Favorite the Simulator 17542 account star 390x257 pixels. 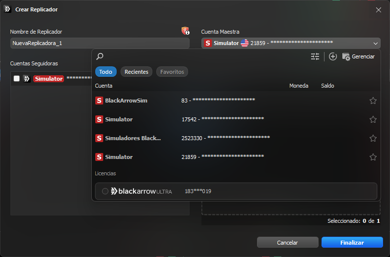373,119
